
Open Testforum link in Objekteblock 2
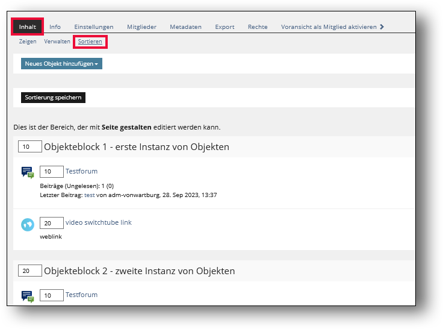pyautogui.click(x=81, y=295)
